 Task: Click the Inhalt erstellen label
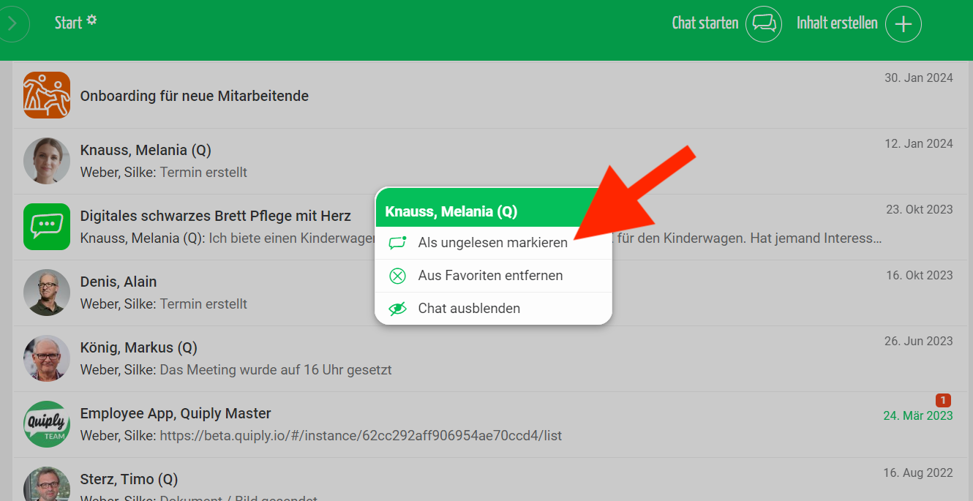(x=836, y=23)
